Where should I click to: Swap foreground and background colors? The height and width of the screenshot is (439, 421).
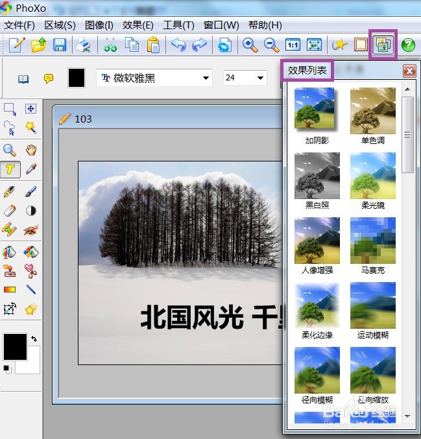[34, 338]
